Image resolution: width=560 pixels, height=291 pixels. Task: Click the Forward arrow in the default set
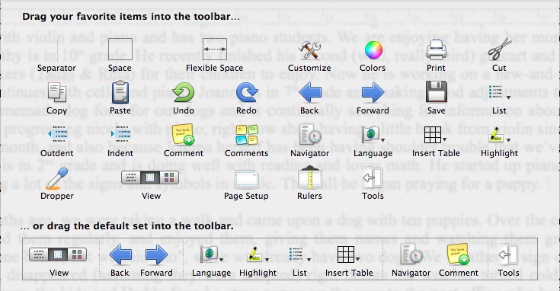click(156, 255)
